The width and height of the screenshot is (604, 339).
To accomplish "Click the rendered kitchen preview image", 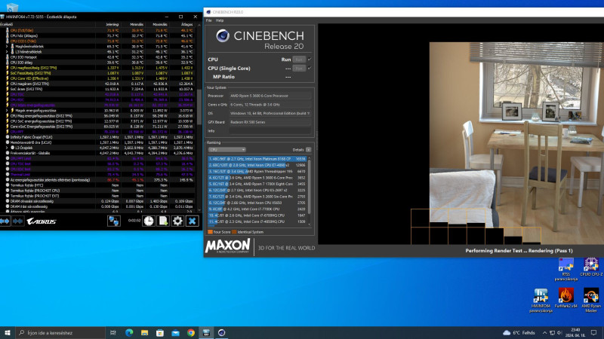I will pyautogui.click(x=516, y=143).
